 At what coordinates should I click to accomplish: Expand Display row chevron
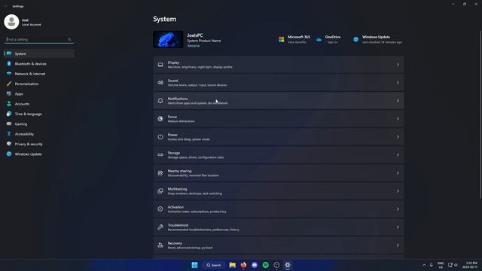[398, 65]
